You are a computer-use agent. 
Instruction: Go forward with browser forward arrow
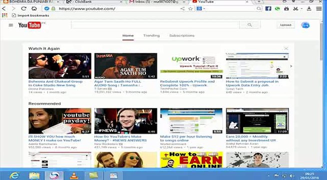point(13,8)
